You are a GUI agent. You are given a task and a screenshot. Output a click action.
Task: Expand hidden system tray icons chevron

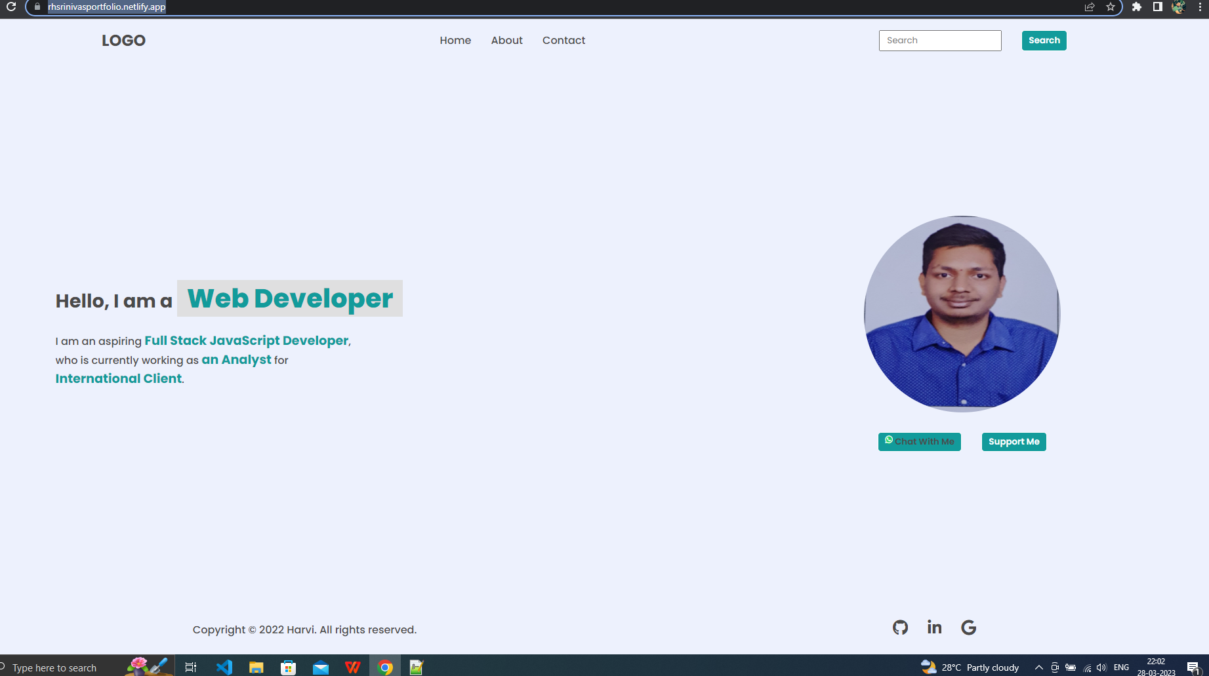(1038, 667)
